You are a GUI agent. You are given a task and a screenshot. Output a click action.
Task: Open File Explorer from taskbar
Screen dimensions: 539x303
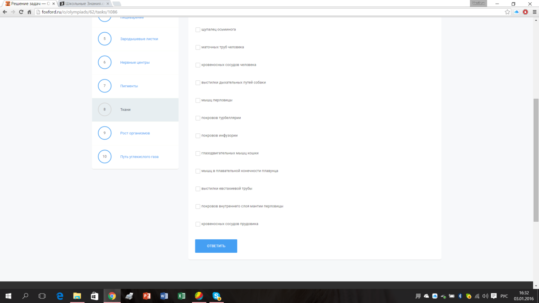point(77,296)
